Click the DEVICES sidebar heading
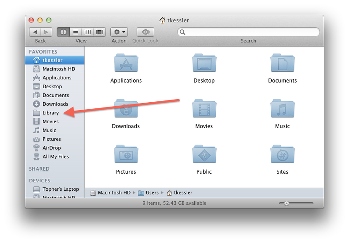 coord(40,180)
